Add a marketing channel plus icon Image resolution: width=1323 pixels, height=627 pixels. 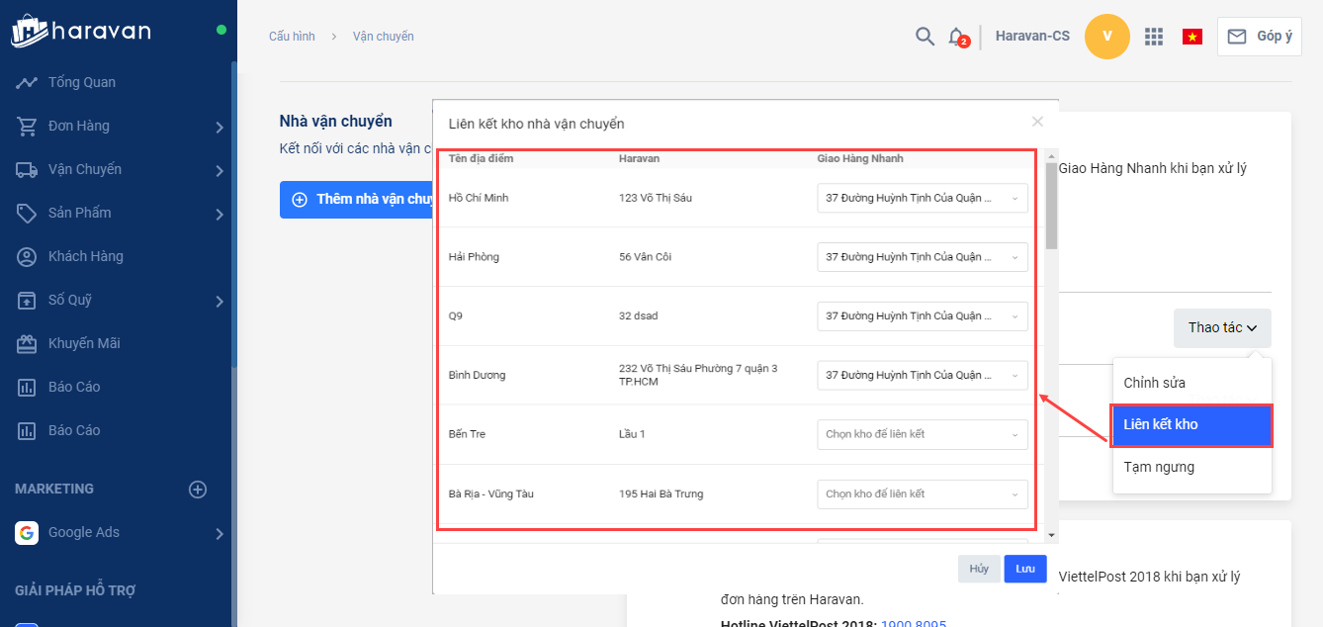point(198,489)
